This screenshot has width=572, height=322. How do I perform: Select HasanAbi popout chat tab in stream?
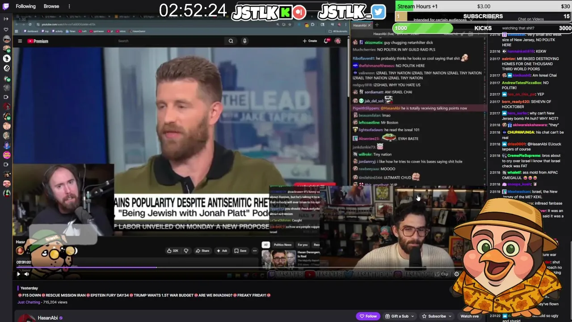coord(362,25)
